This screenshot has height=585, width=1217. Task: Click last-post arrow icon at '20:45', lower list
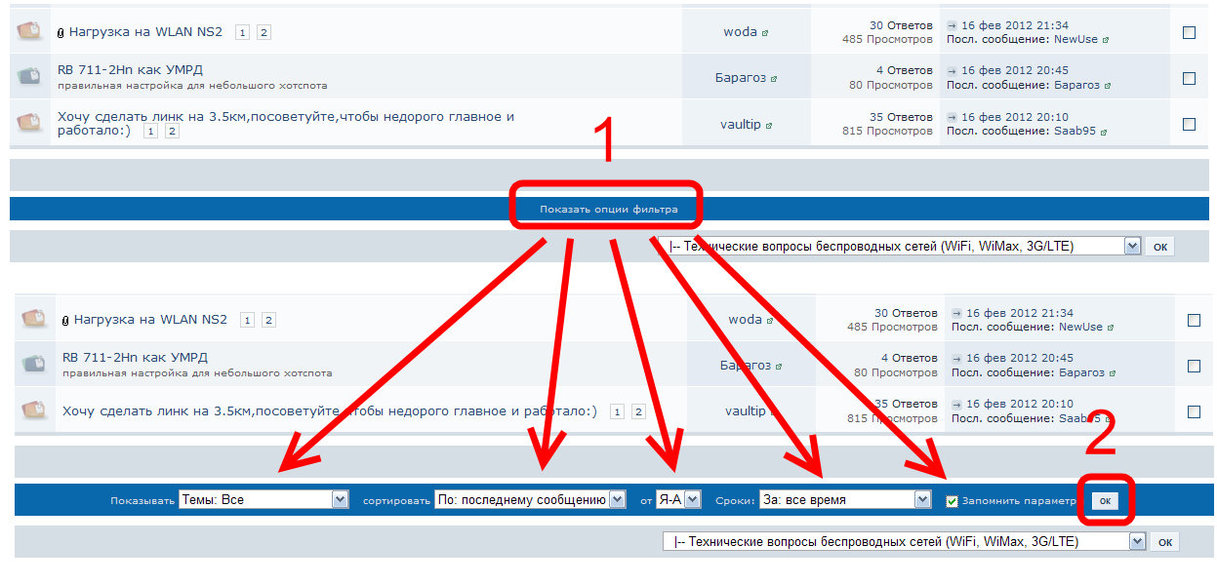957,358
